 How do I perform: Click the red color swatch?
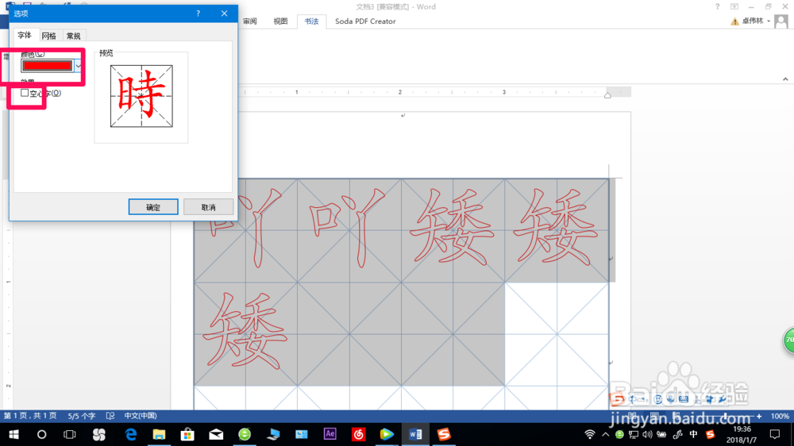pyautogui.click(x=47, y=66)
